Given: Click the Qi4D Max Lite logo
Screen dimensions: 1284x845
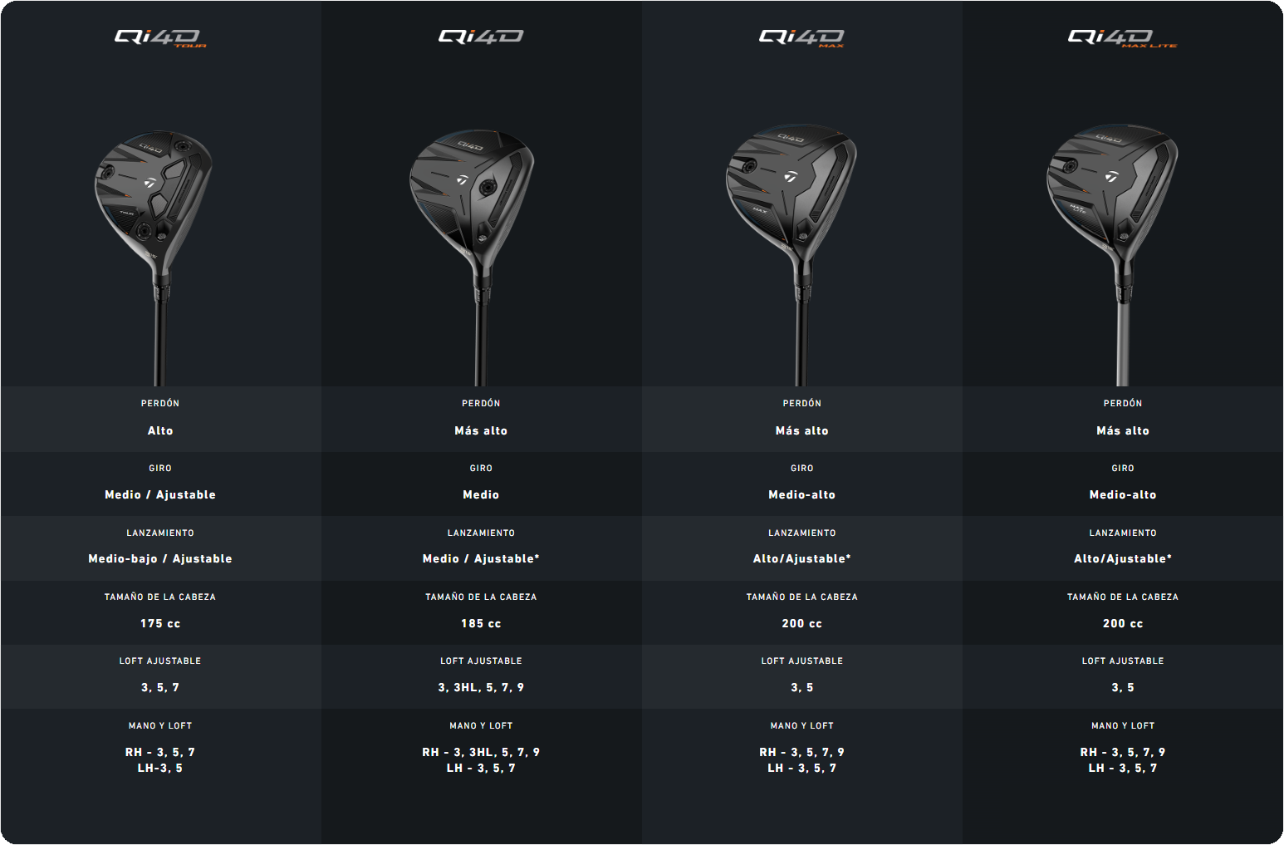Looking at the screenshot, I should click(x=1122, y=37).
